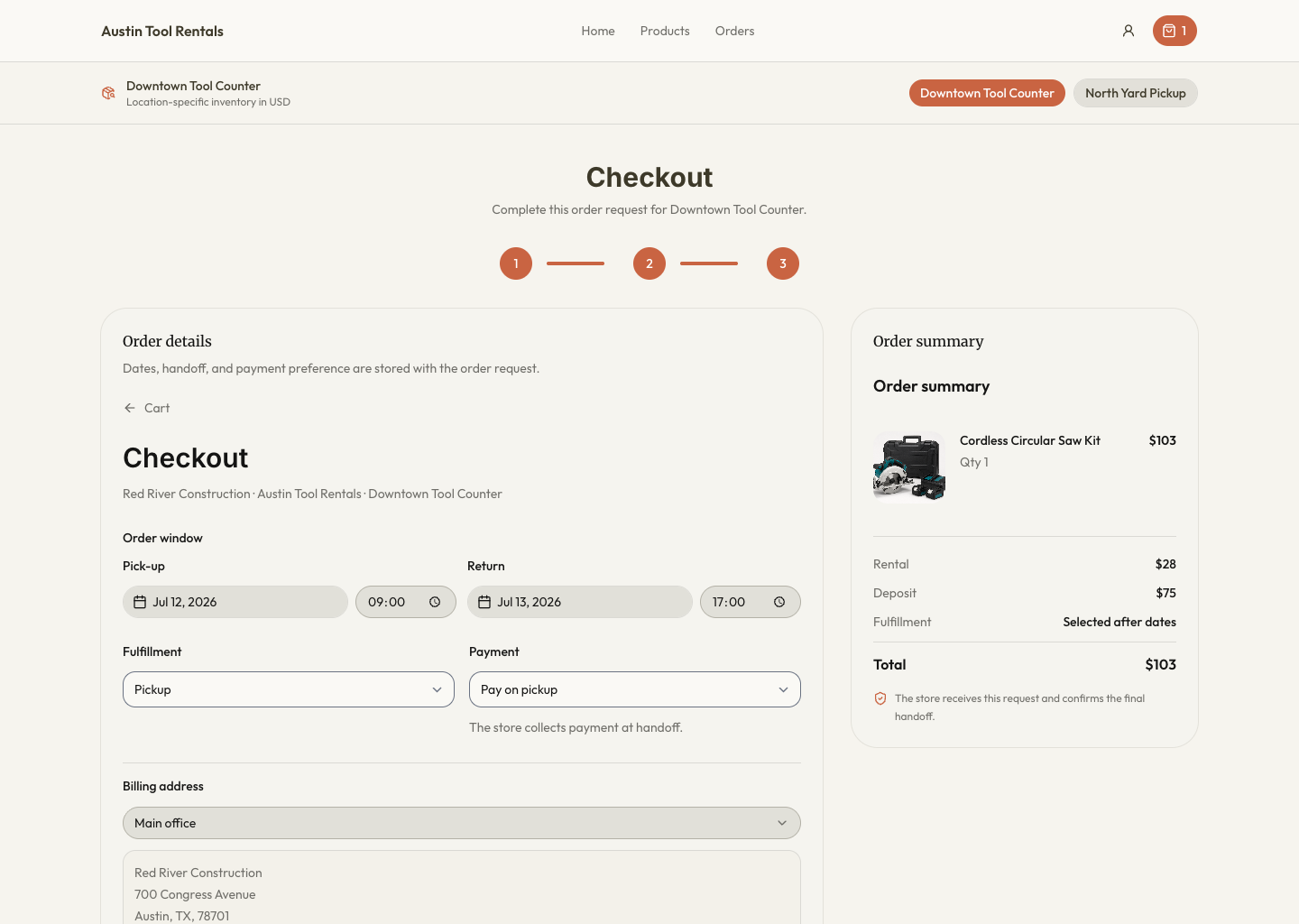Screen dimensions: 1299x924
Task: Open the Main office billing address dropdown
Action: pyautogui.click(x=462, y=823)
